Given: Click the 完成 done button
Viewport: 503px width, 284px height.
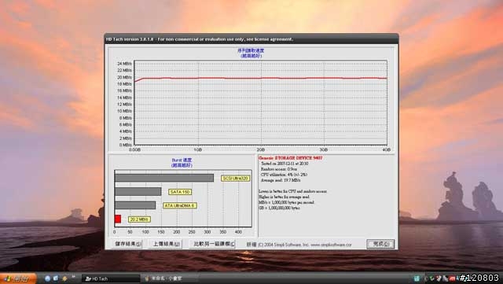Looking at the screenshot, I should click(380, 244).
